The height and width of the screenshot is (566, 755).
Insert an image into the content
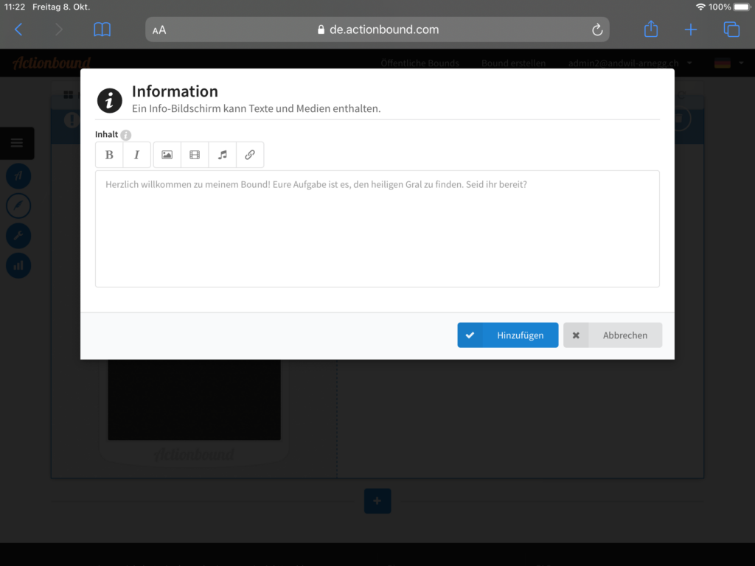click(x=167, y=155)
